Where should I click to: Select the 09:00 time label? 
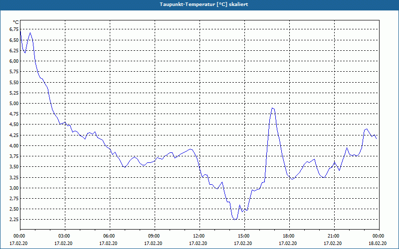[x=155, y=236]
